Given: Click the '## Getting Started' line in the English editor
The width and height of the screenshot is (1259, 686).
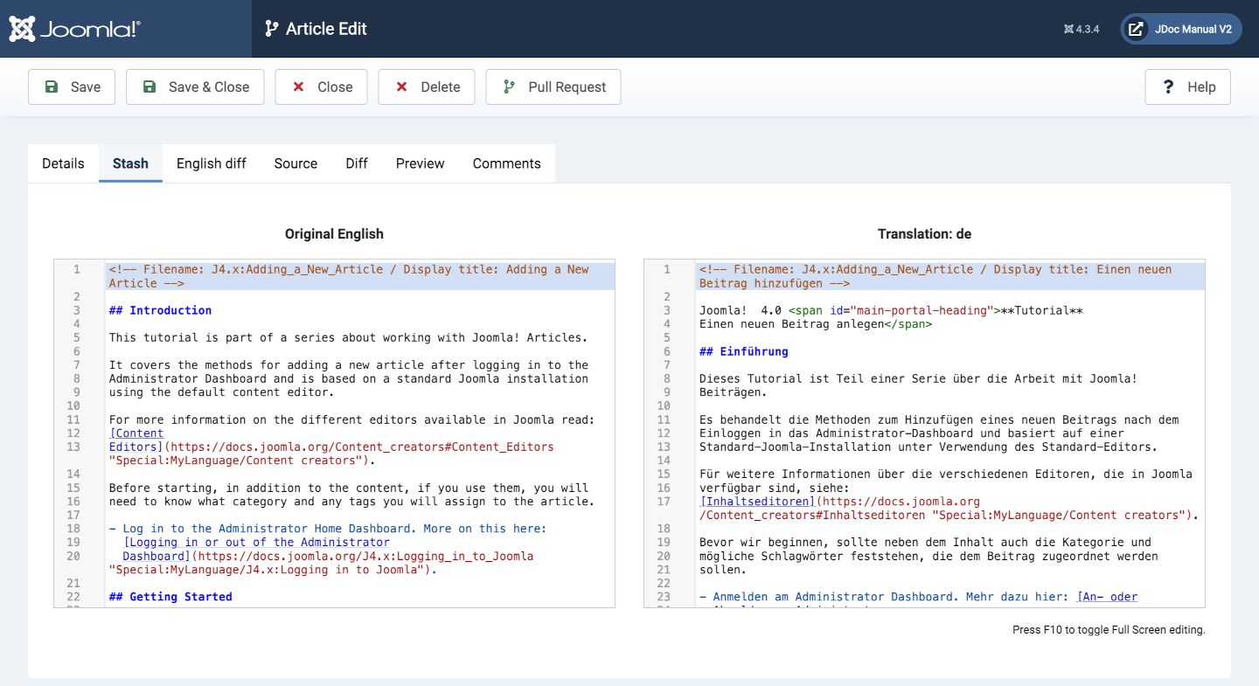Looking at the screenshot, I should point(170,597).
